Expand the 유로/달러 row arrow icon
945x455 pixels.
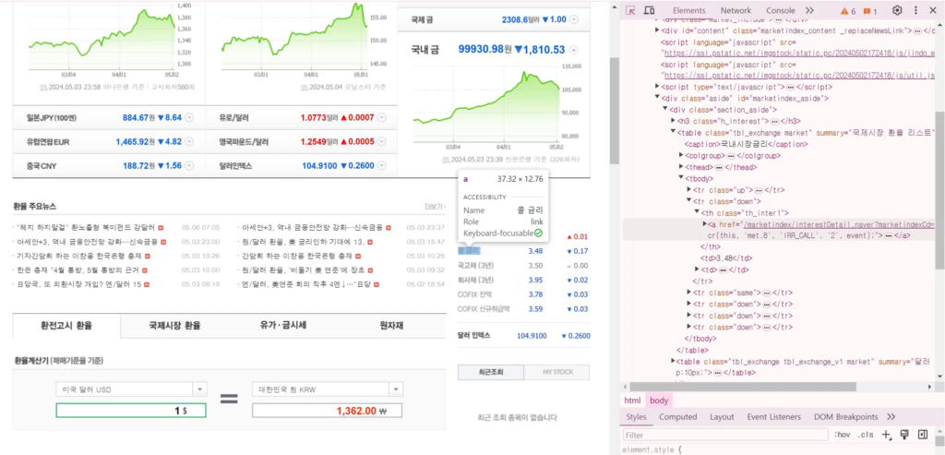point(382,117)
